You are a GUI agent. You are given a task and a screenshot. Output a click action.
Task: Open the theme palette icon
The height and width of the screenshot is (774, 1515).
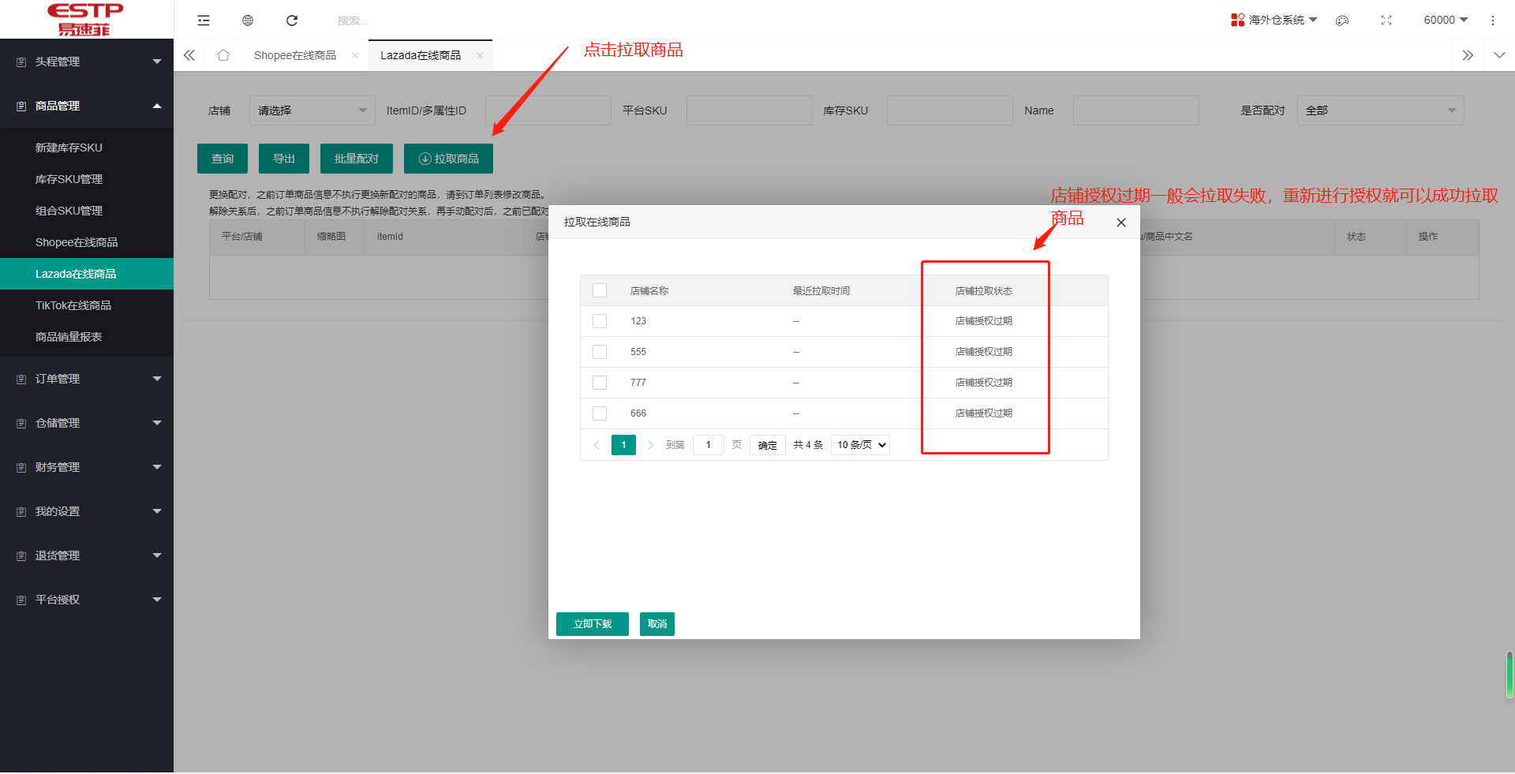tap(1342, 21)
